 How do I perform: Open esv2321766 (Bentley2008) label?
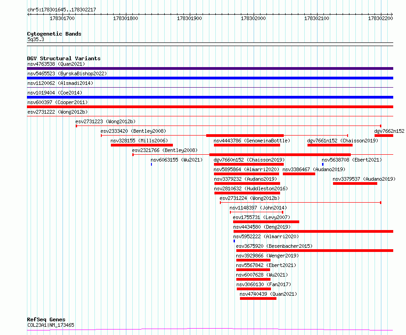coord(165,150)
